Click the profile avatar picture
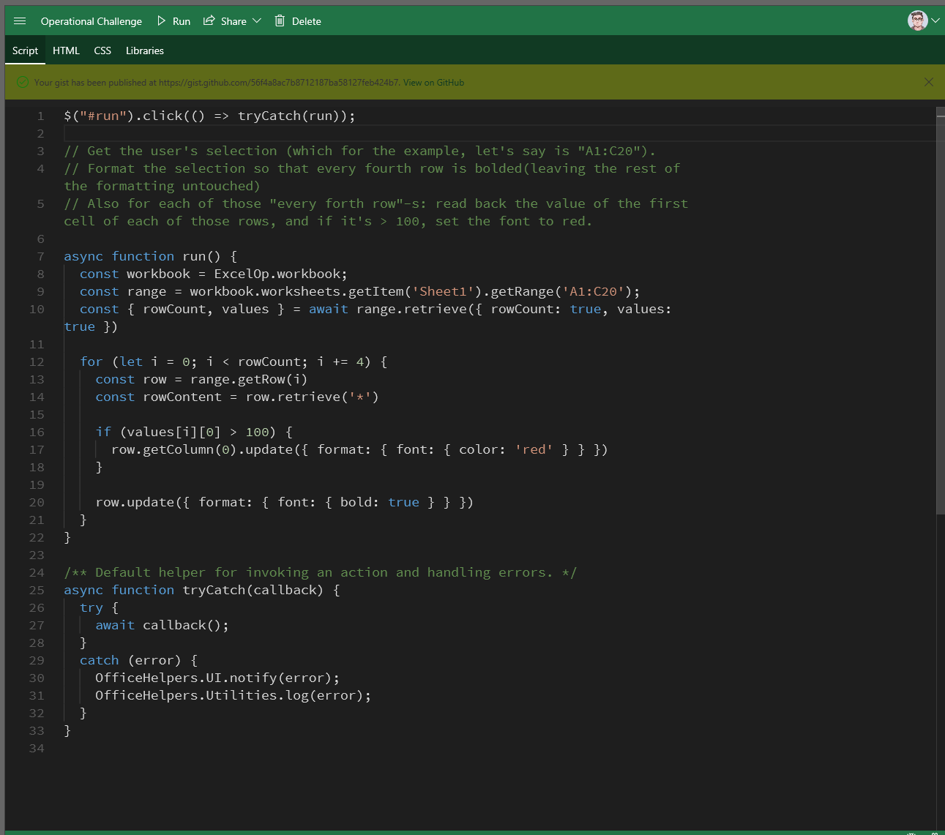945x835 pixels. pos(916,20)
